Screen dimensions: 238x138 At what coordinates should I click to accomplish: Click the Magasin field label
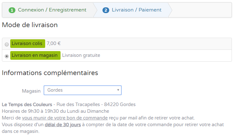[x=31, y=91]
